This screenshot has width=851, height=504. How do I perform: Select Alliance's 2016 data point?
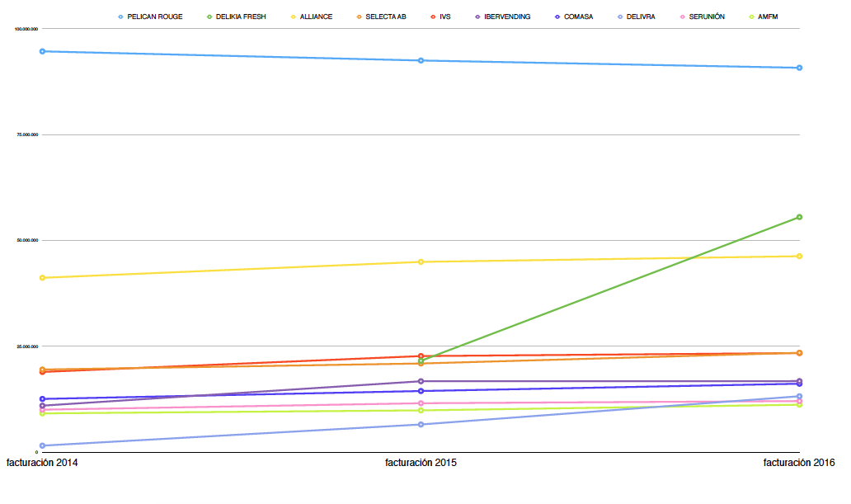[799, 256]
